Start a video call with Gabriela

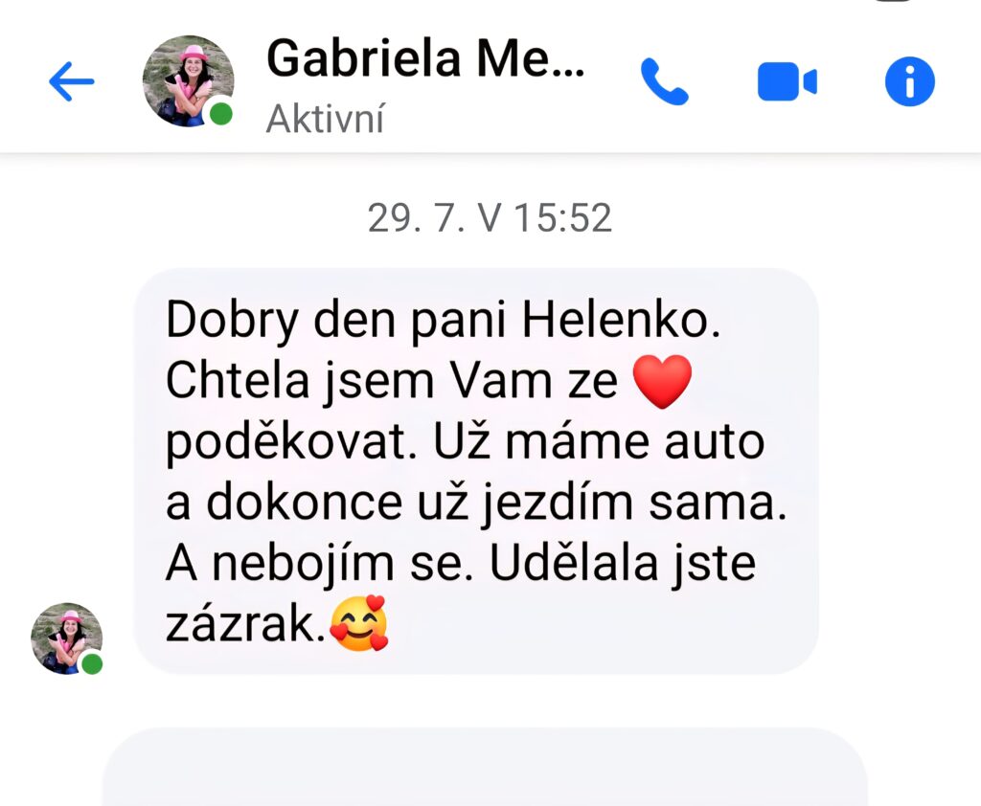tap(787, 81)
